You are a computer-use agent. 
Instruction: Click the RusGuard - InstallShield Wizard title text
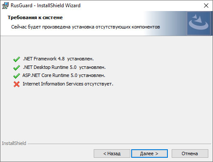click(x=46, y=6)
